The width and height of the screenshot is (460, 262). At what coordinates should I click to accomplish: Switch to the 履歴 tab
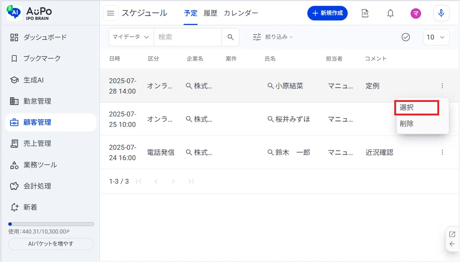pos(211,13)
